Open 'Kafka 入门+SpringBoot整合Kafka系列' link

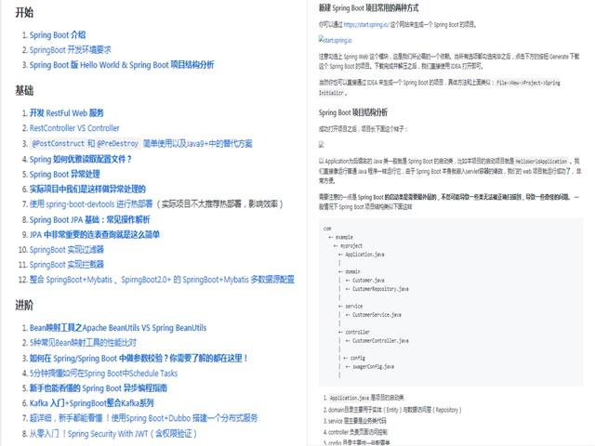91,402
